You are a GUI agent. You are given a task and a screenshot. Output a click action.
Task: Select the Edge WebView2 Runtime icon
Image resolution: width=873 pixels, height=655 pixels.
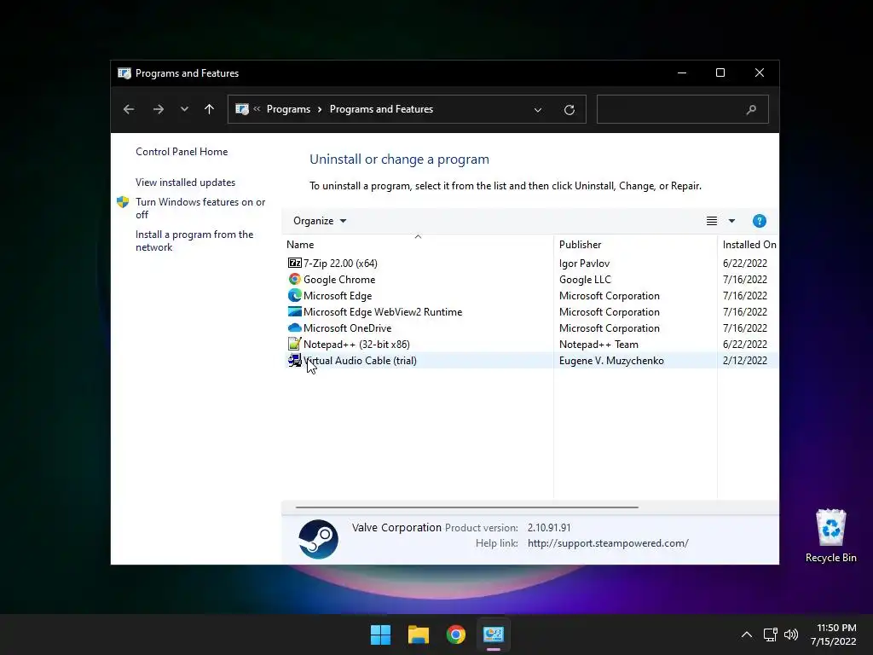pos(294,311)
